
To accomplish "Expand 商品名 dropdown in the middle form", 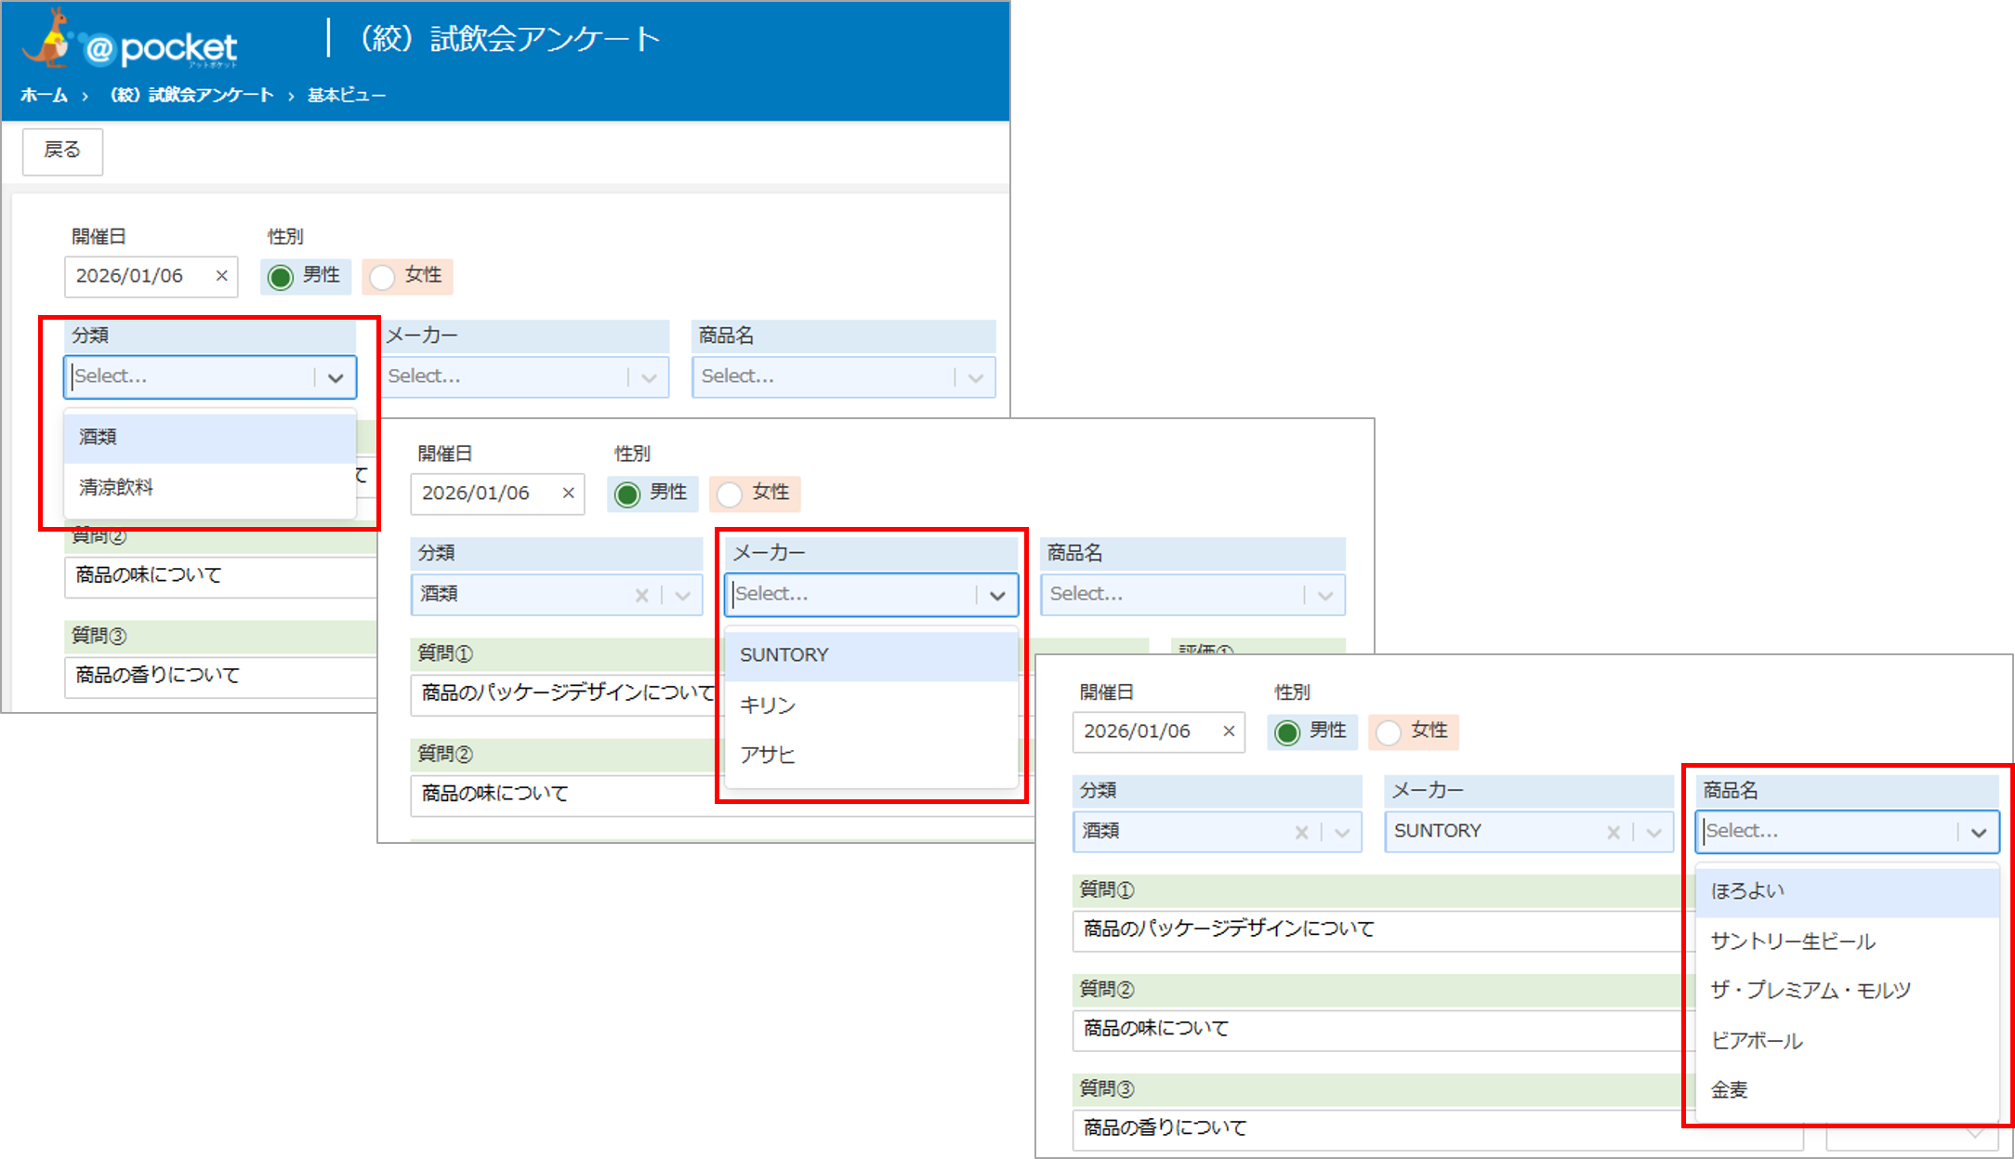I will click(1325, 596).
